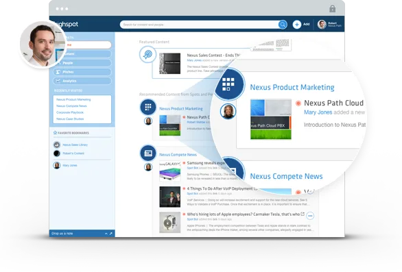402x272 pixels.
Task: Open the VoIP Deployment article thumbnail
Action: pos(169,197)
